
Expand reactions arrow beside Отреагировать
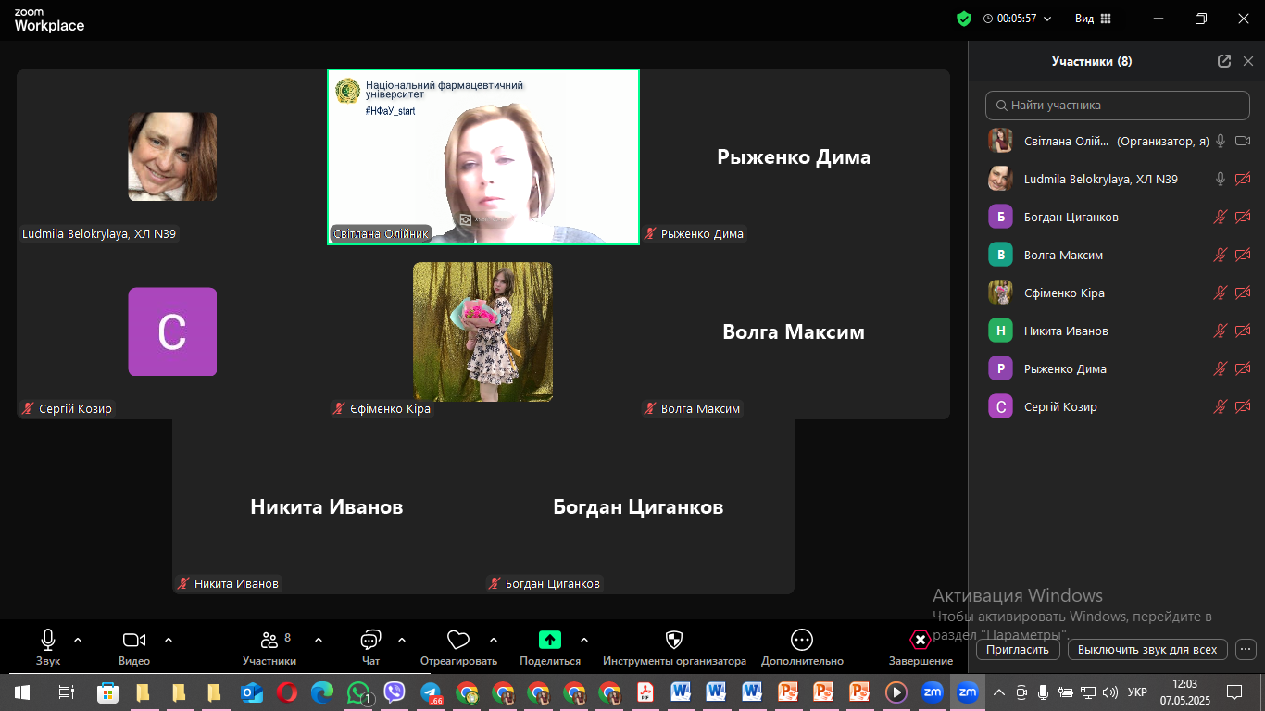(x=493, y=640)
